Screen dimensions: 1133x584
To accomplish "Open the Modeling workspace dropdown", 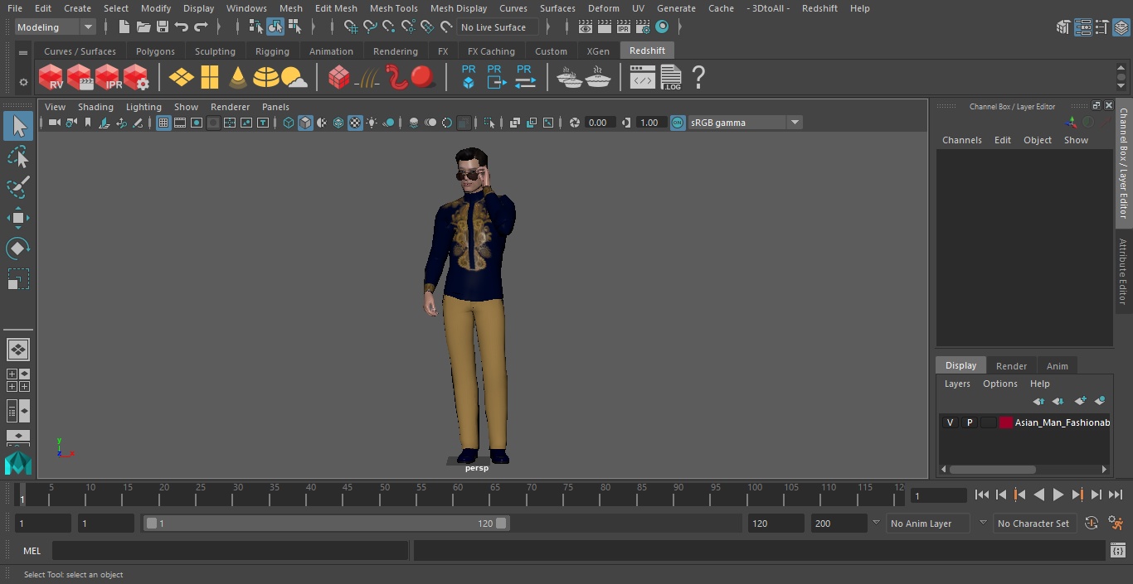I will coord(55,27).
